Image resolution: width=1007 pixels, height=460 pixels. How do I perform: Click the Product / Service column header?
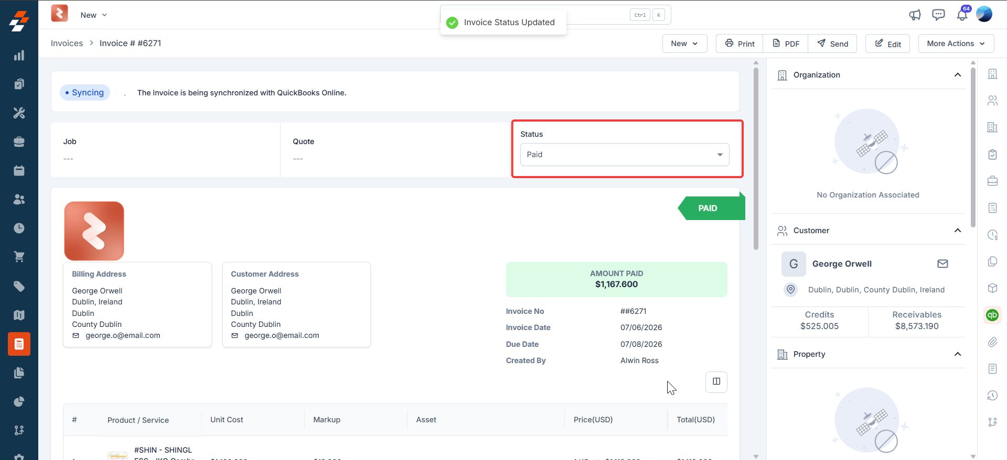[x=138, y=420]
